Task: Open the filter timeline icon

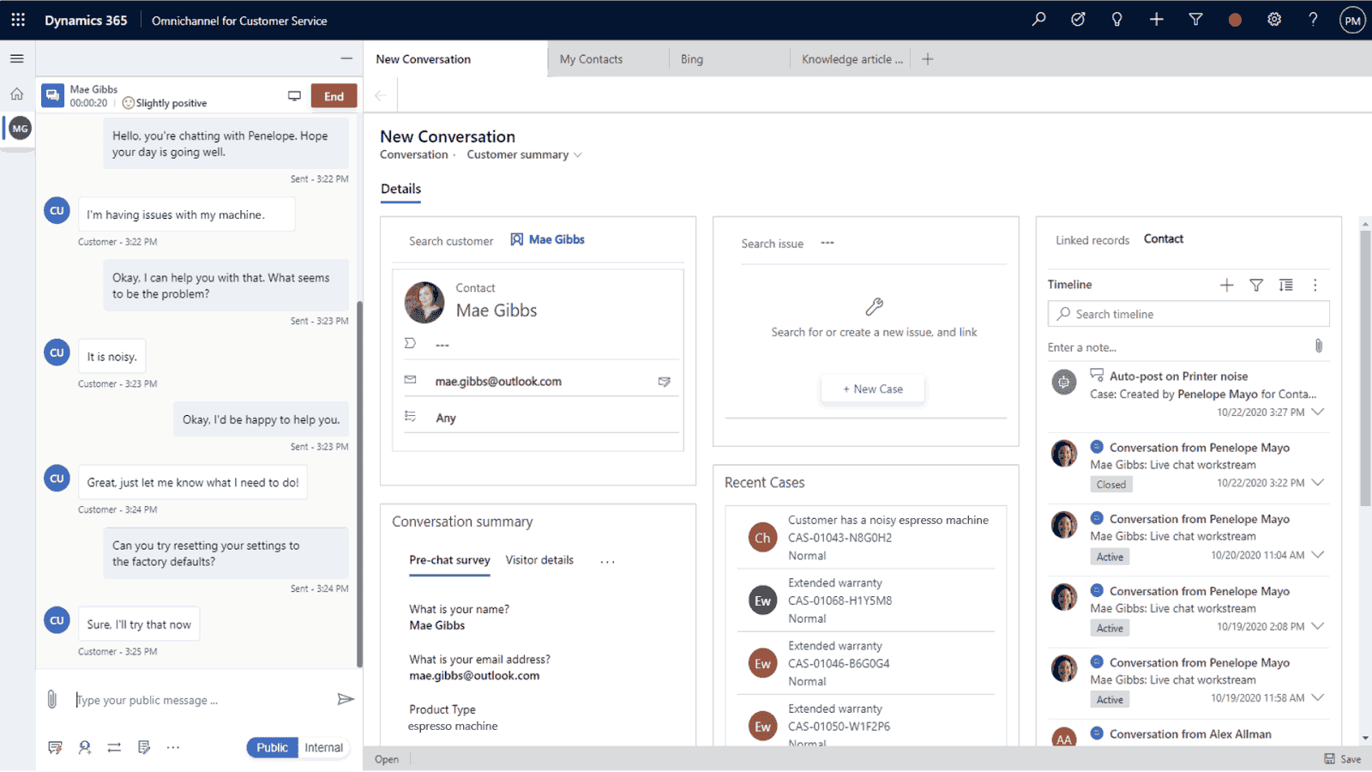Action: click(x=1256, y=285)
